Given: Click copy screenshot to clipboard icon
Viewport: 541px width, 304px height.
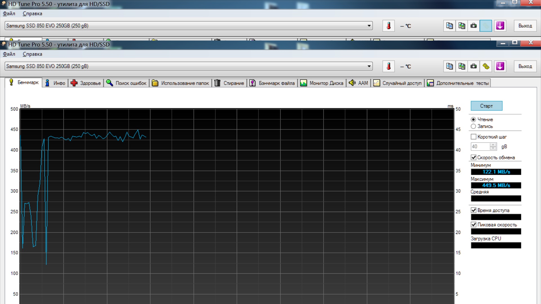Looking at the screenshot, I should [462, 66].
